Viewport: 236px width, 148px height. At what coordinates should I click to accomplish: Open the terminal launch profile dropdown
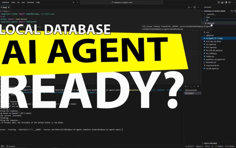pos(188,87)
